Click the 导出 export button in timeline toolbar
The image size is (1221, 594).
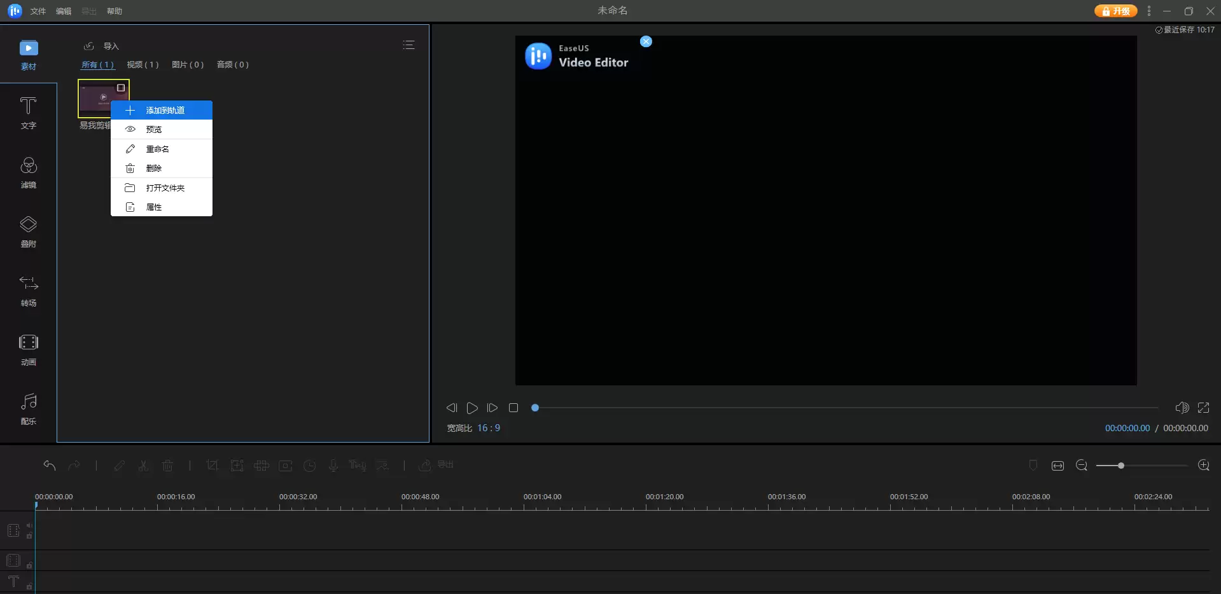click(436, 465)
